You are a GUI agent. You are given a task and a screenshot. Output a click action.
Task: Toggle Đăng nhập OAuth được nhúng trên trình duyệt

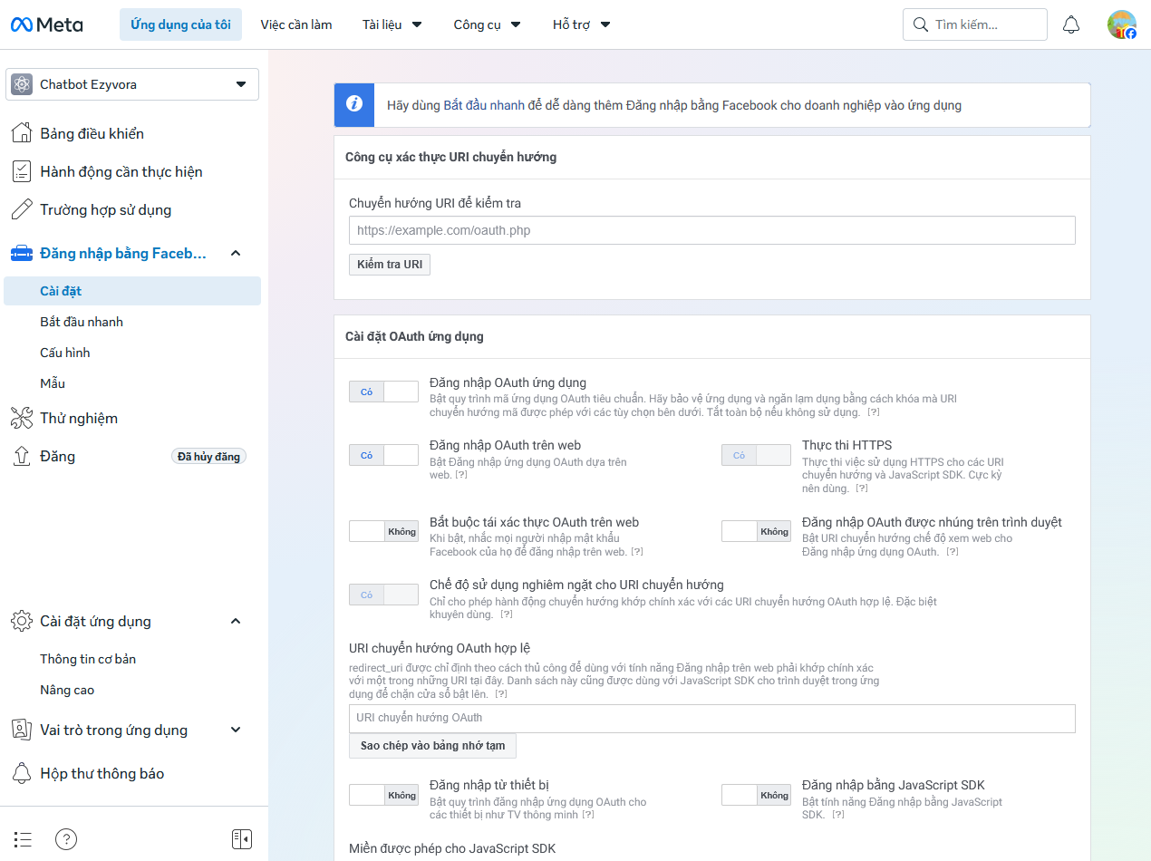point(756,531)
